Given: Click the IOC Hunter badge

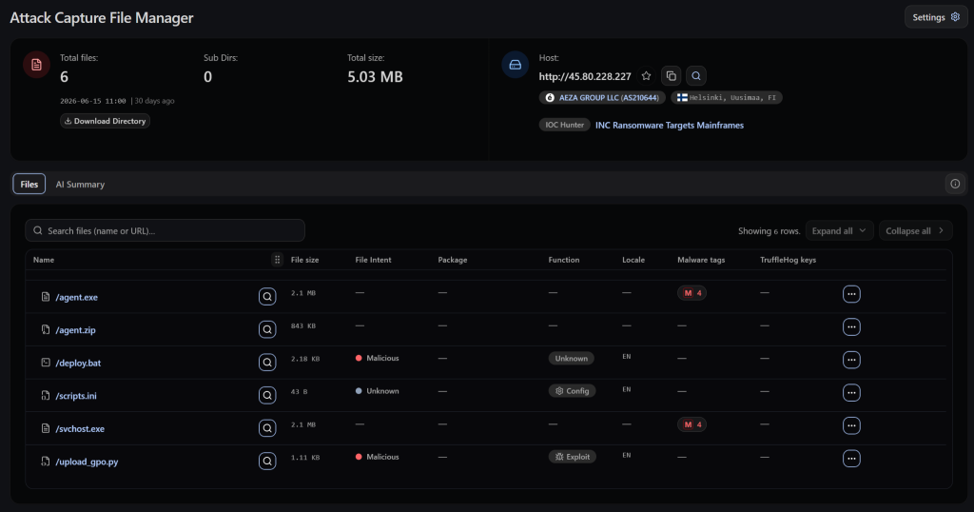Looking at the screenshot, I should click(x=564, y=125).
